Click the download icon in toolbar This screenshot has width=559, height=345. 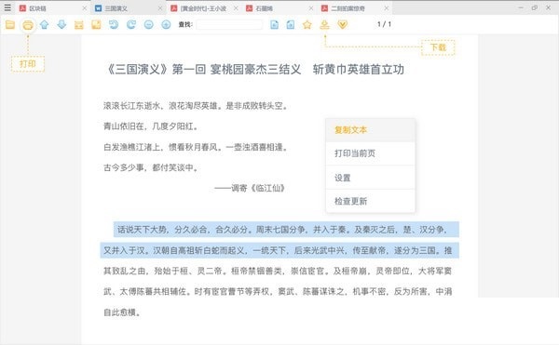click(x=324, y=24)
